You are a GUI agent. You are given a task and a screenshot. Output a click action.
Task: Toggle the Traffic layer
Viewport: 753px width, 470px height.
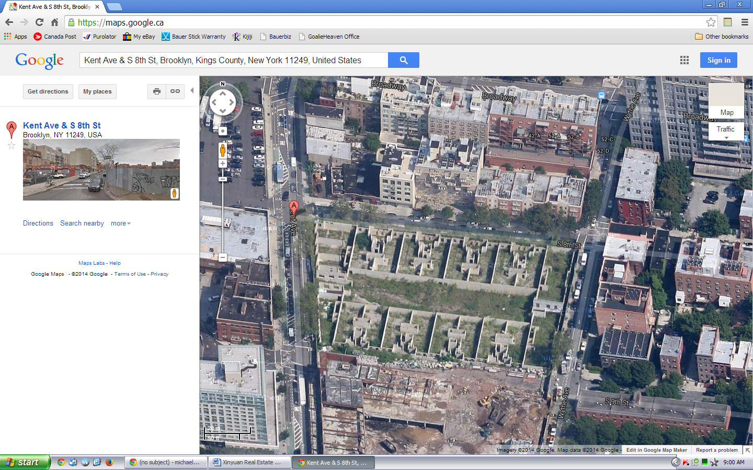(725, 130)
